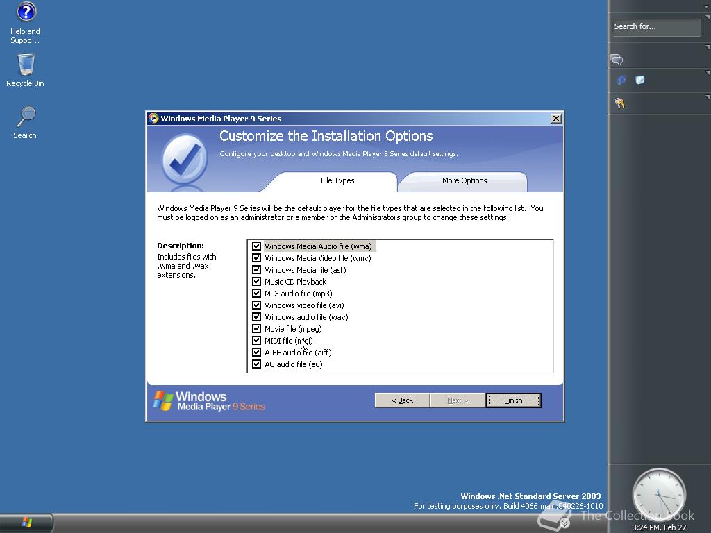Click the Back button
This screenshot has height=533, width=711.
pos(402,400)
